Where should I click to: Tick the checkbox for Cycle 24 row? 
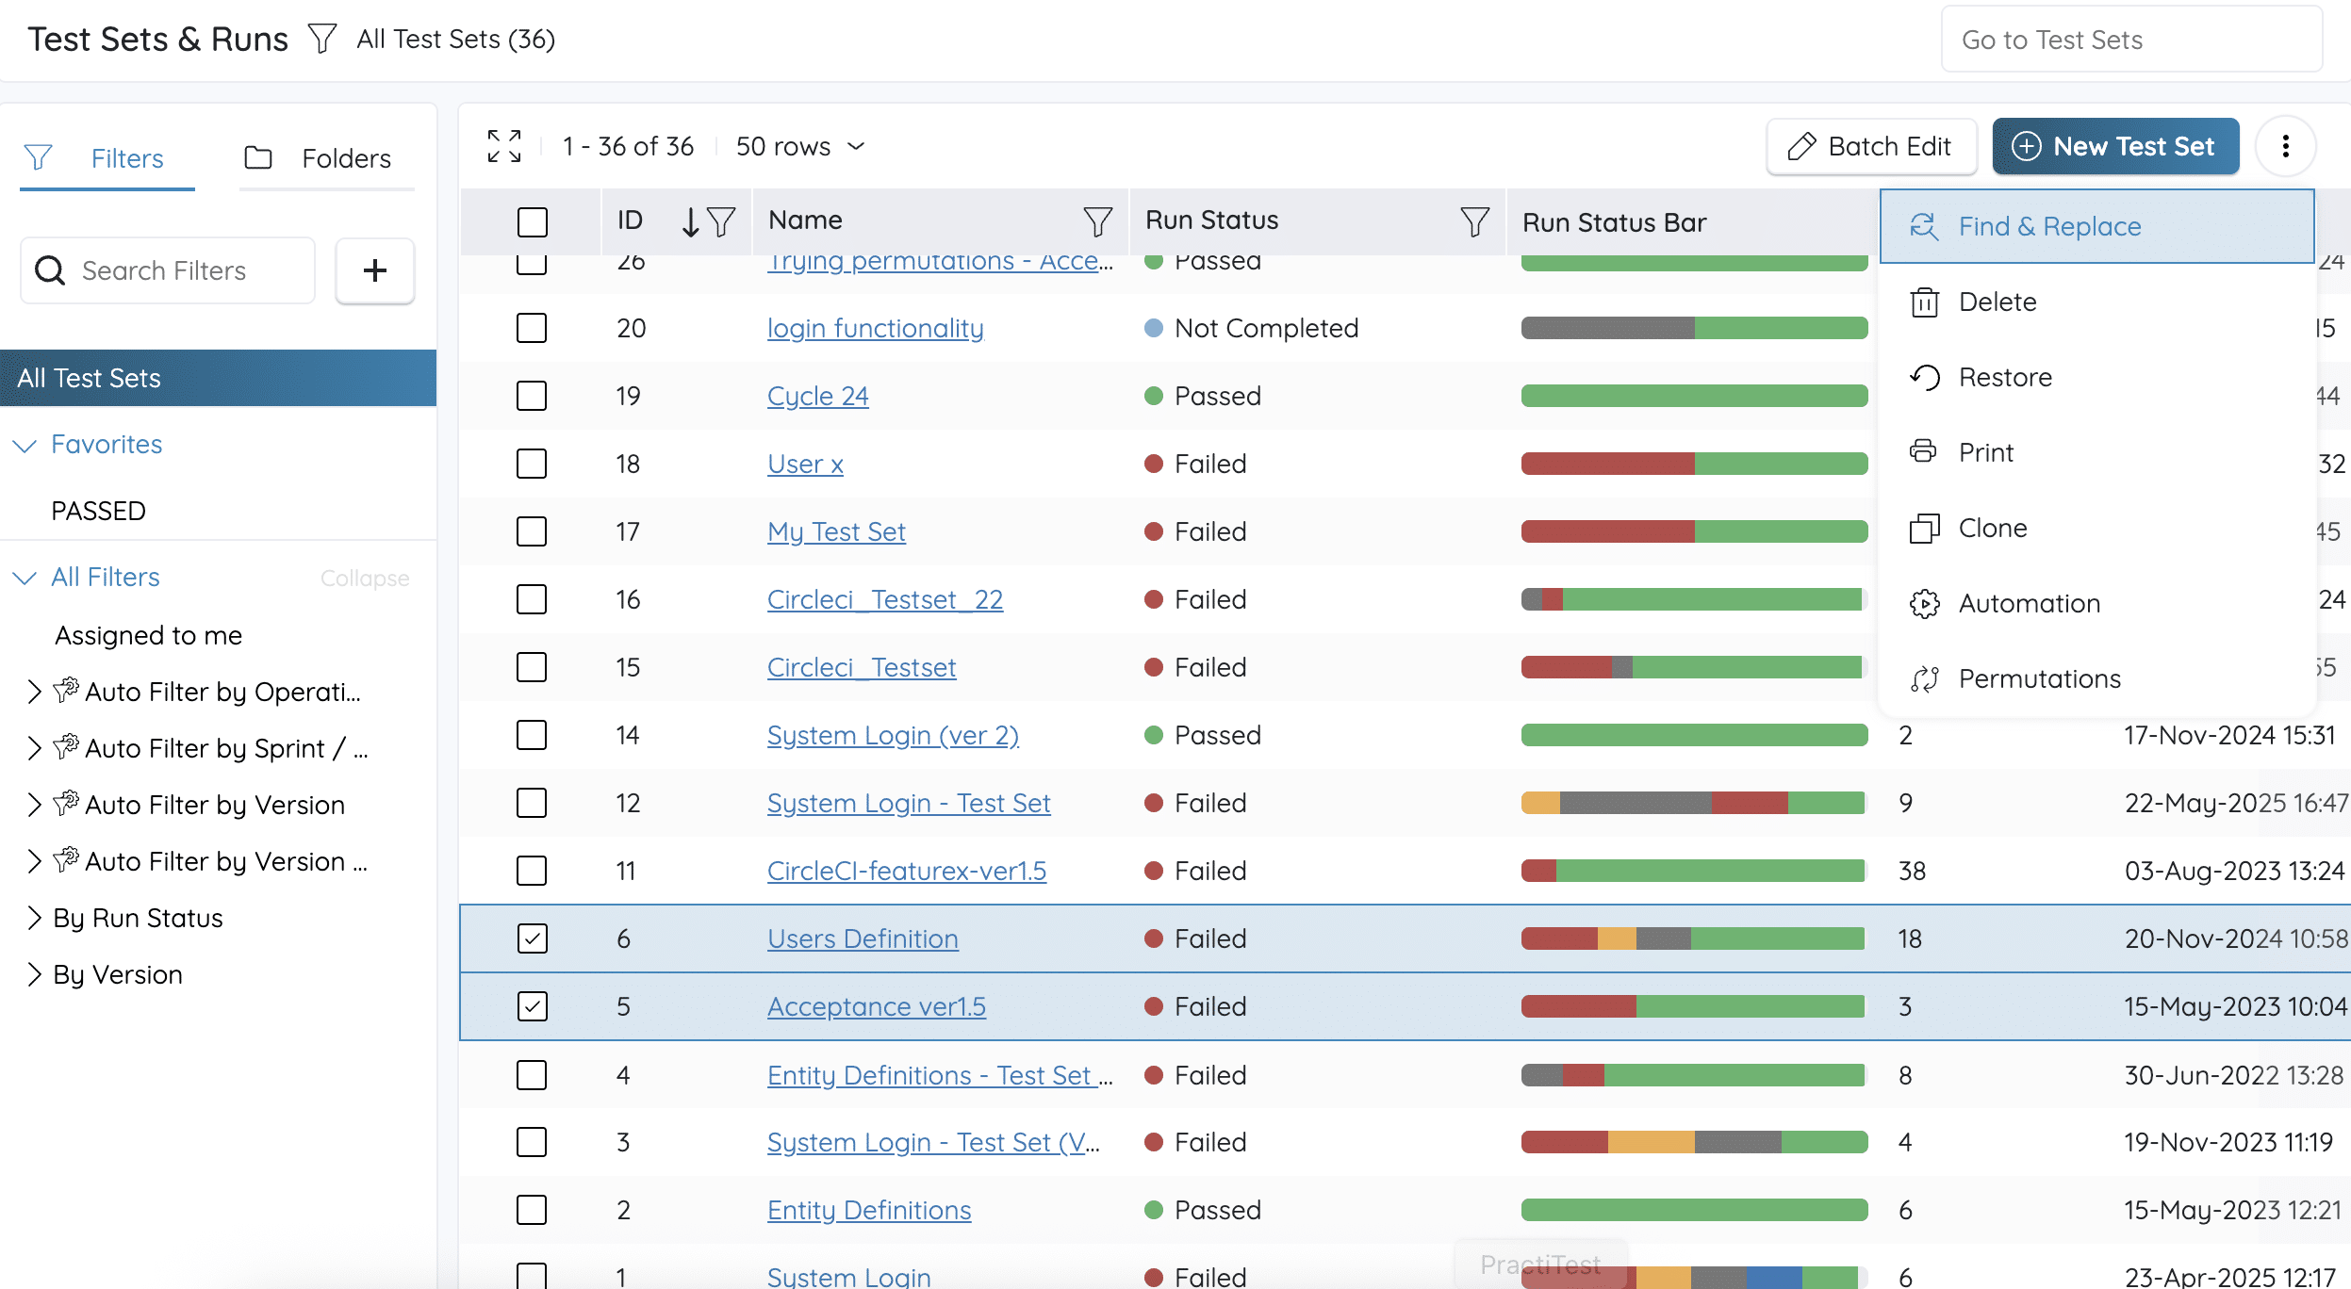(532, 396)
